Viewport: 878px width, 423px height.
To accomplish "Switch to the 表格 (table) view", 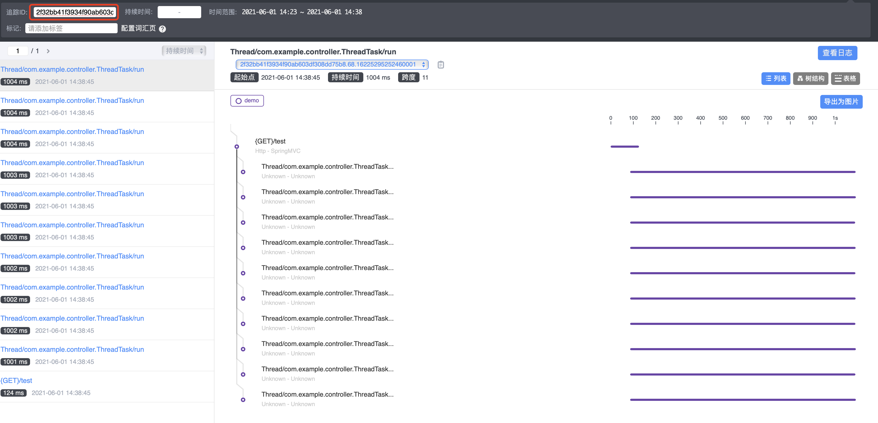I will point(845,78).
